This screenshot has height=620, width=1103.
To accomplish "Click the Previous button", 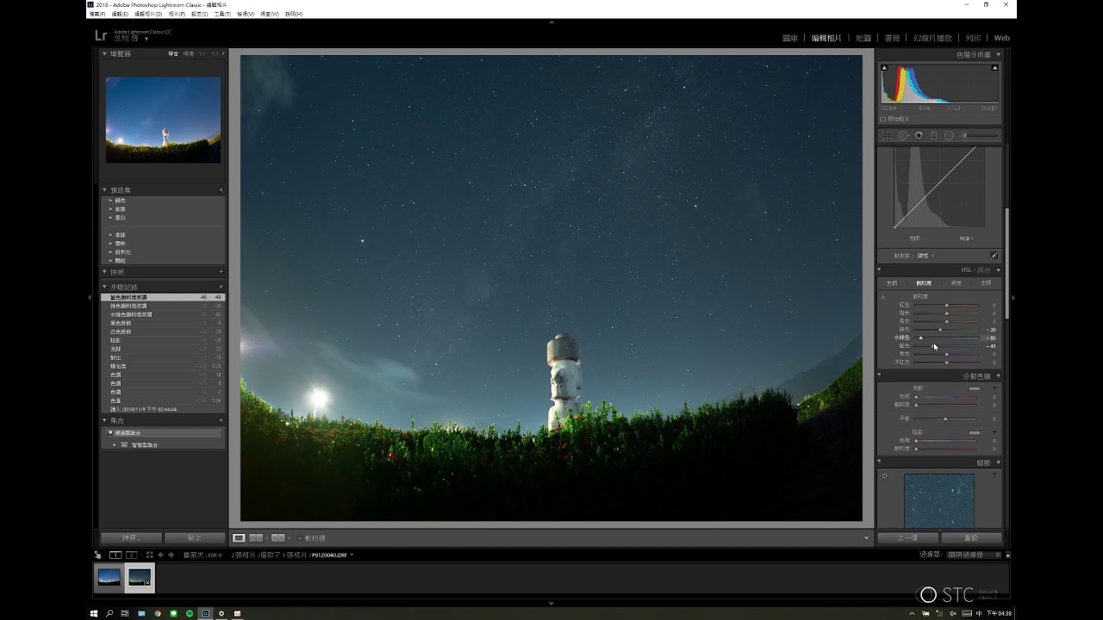I will pyautogui.click(x=907, y=538).
